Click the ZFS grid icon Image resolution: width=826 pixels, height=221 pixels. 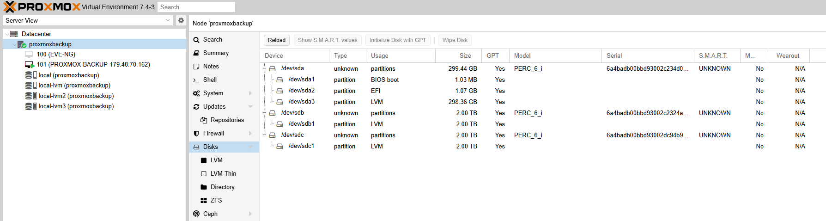(204, 201)
